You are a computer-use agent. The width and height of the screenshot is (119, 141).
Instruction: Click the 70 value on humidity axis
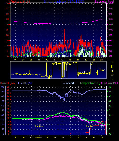pyautogui.click(x=3, y=101)
